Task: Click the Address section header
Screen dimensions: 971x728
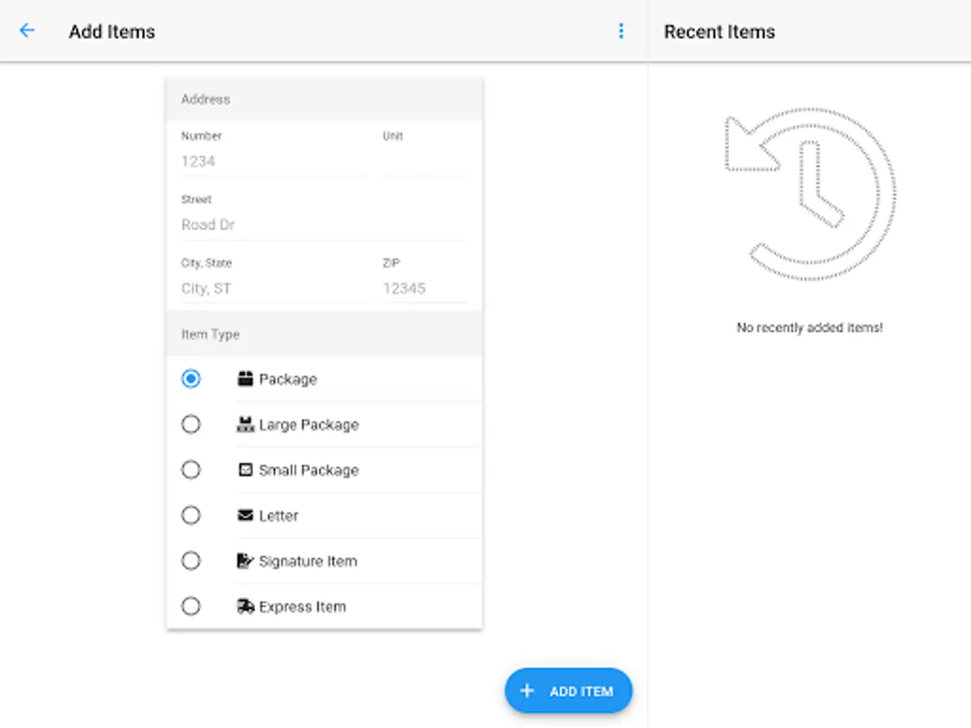Action: click(324, 99)
